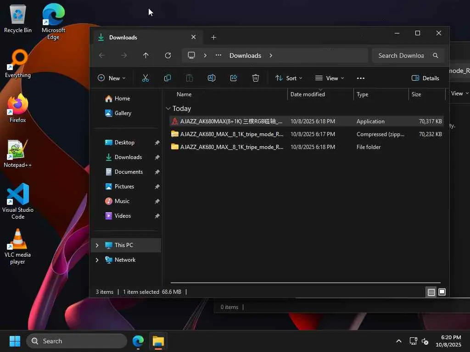Collapse the Today group header
The height and width of the screenshot is (352, 470).
coord(168,109)
